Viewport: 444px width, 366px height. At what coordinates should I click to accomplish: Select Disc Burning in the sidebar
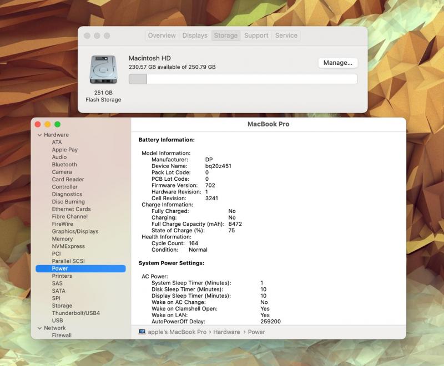tap(68, 202)
